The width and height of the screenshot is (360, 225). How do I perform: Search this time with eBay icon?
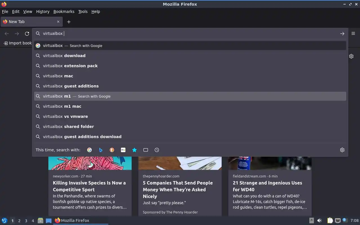click(123, 150)
